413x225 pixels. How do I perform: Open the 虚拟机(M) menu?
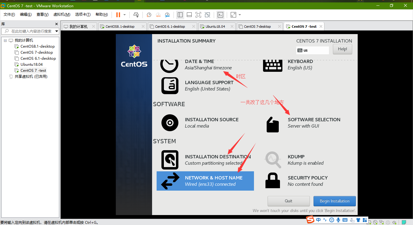pyautogui.click(x=62, y=14)
